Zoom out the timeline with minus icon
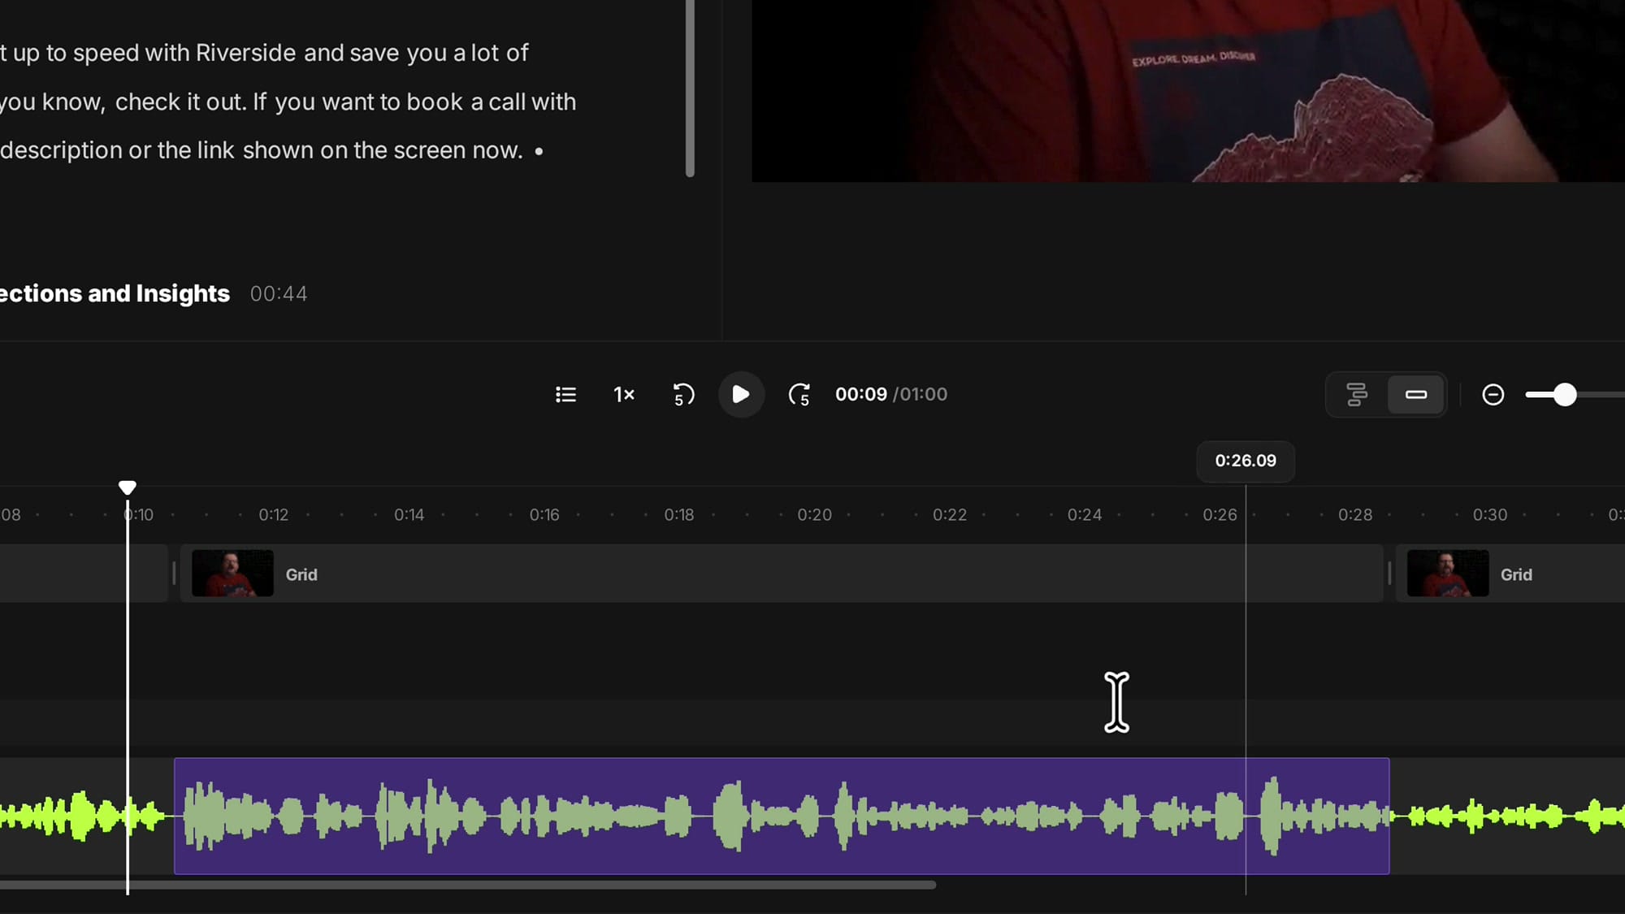This screenshot has height=914, width=1625. pos(1493,395)
